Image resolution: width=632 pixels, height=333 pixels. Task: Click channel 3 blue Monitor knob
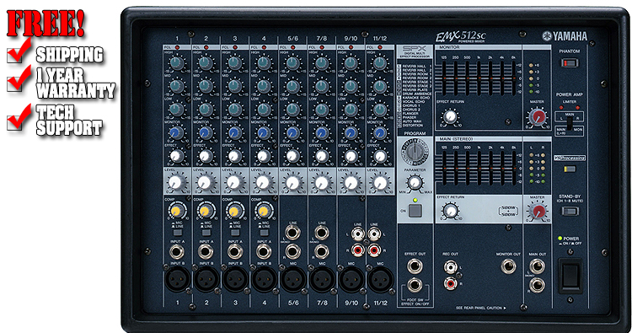234,132
